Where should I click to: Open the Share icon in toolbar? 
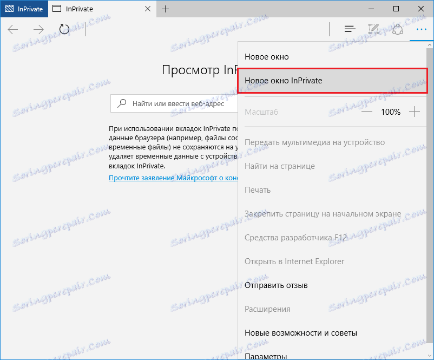pyautogui.click(x=398, y=29)
